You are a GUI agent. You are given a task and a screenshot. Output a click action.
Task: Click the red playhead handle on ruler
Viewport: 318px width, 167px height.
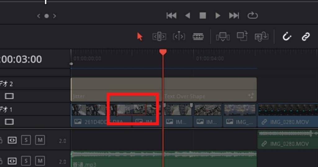[x=163, y=52]
